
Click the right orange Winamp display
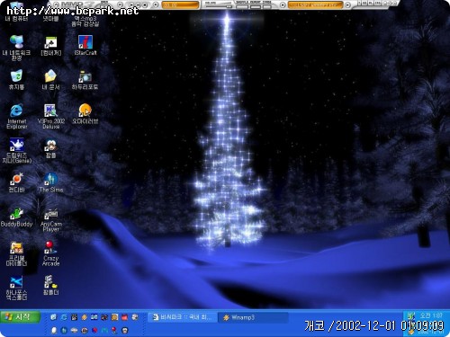click(315, 4)
